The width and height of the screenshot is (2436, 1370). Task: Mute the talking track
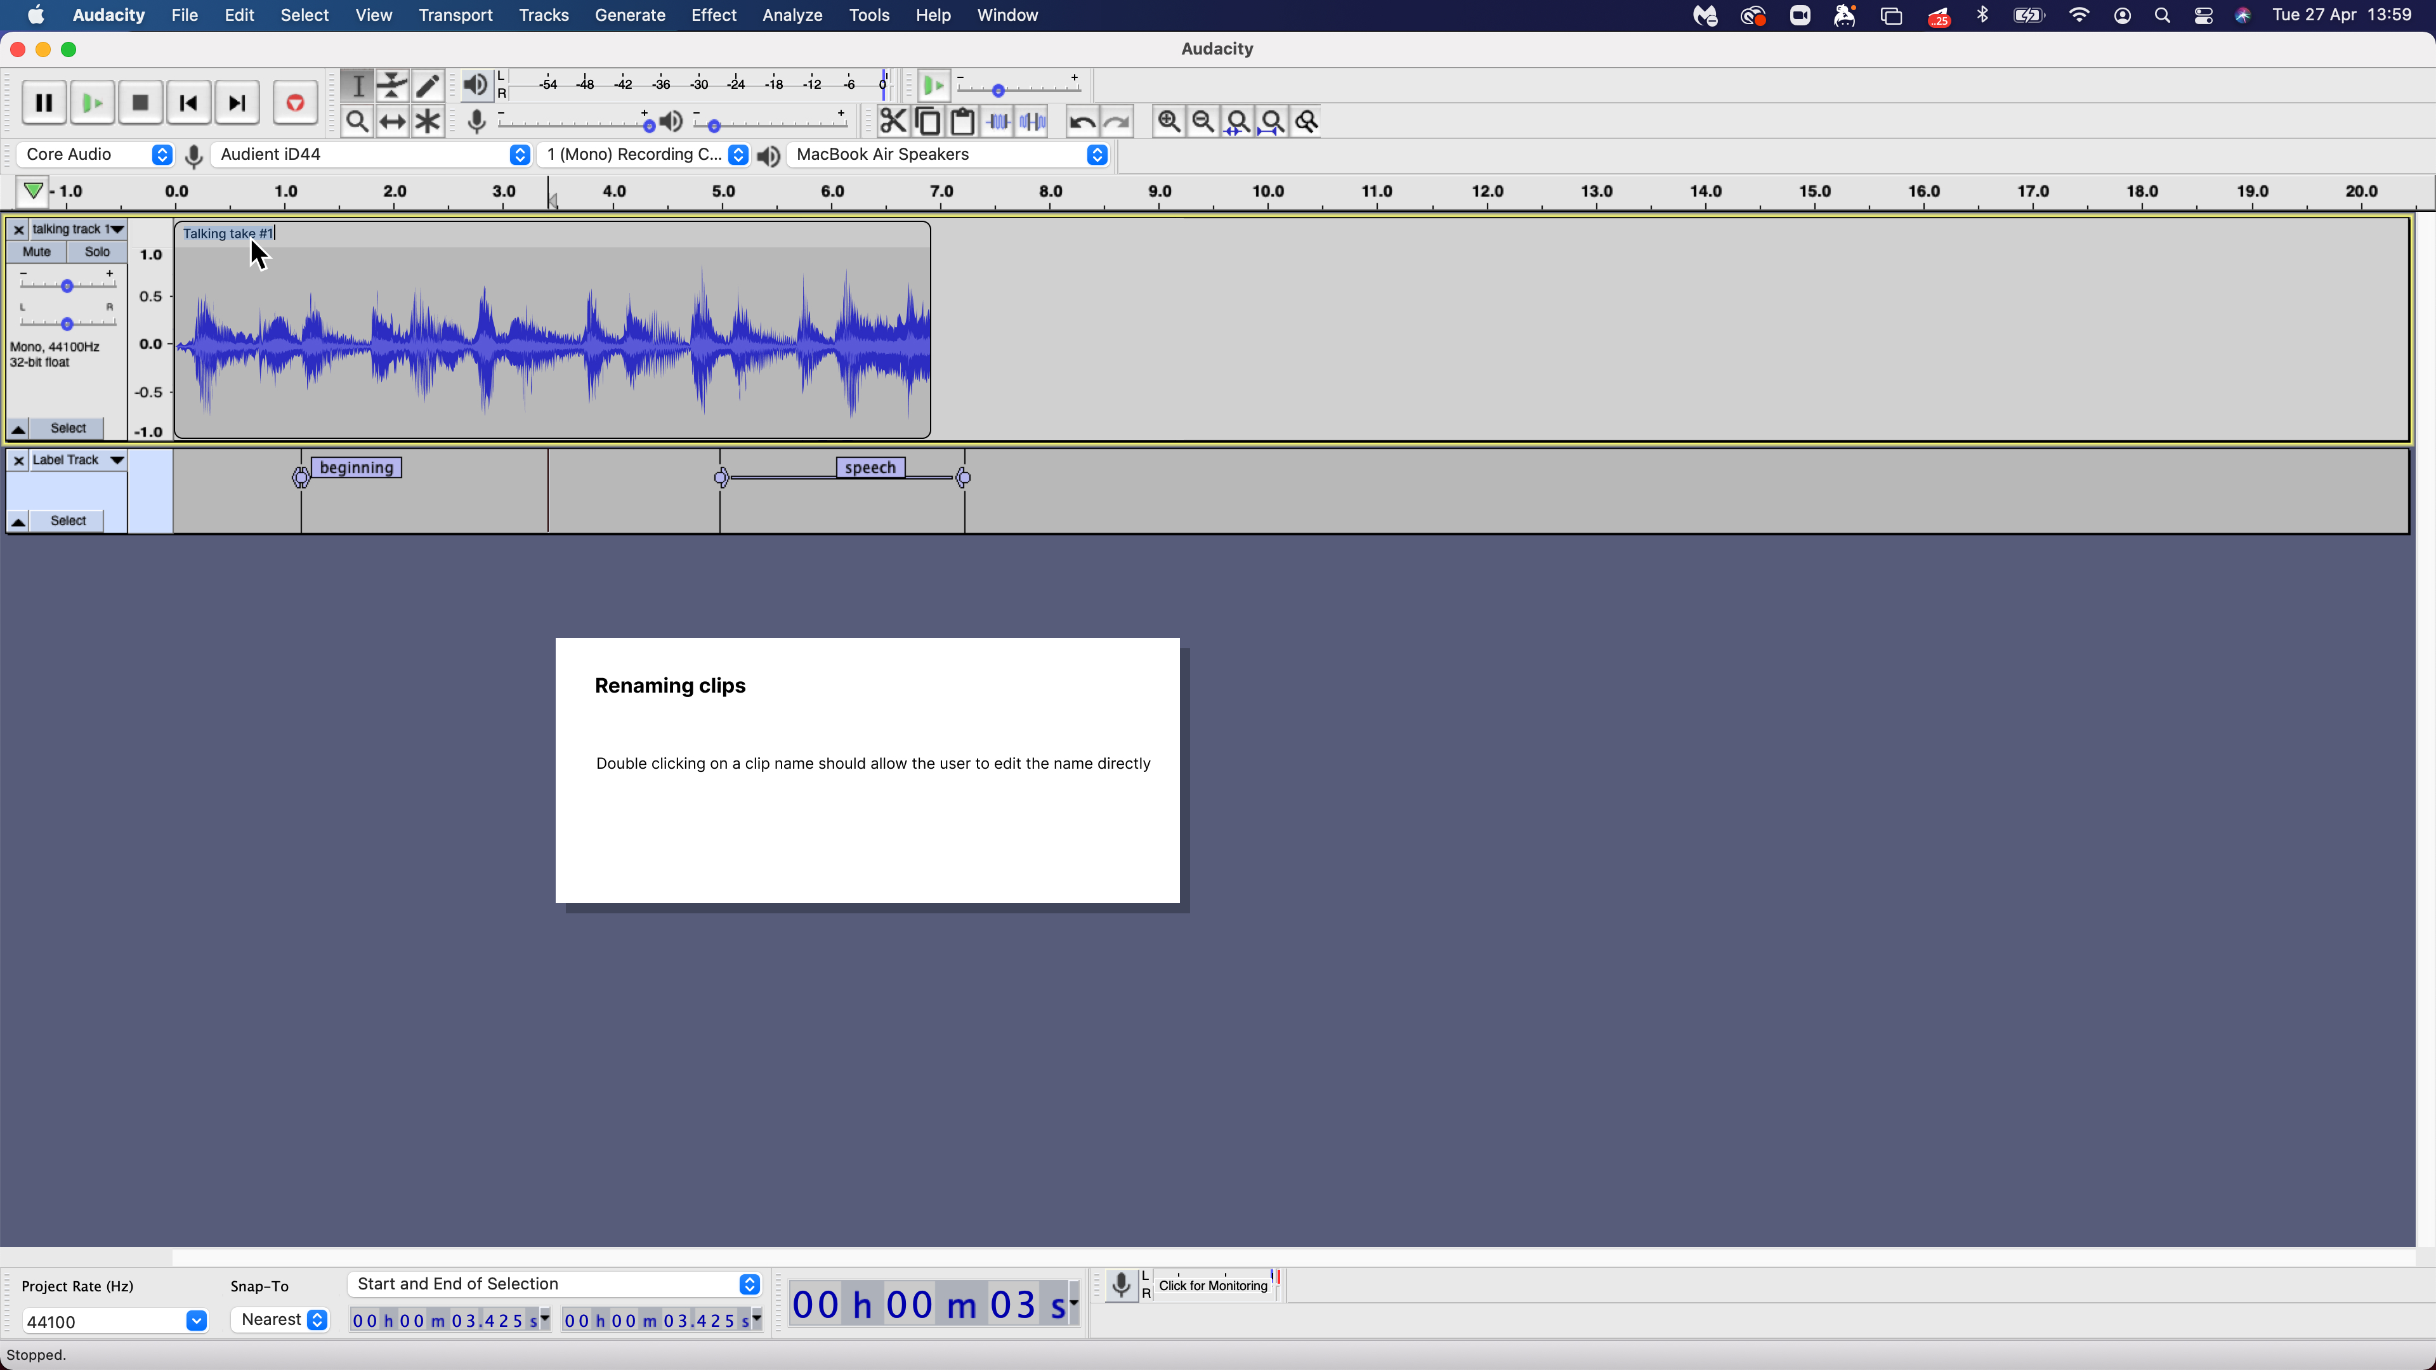tap(36, 251)
